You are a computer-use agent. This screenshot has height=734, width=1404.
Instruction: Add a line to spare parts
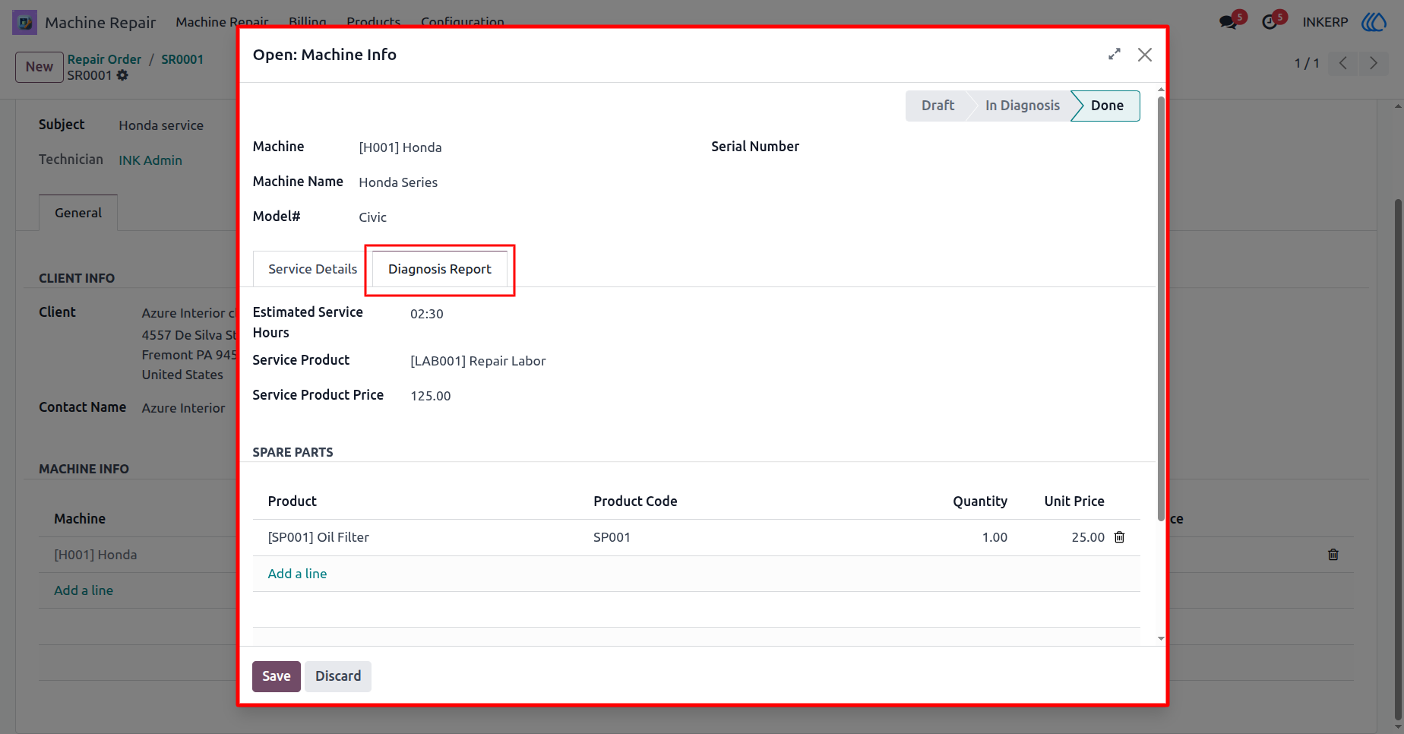coord(297,574)
